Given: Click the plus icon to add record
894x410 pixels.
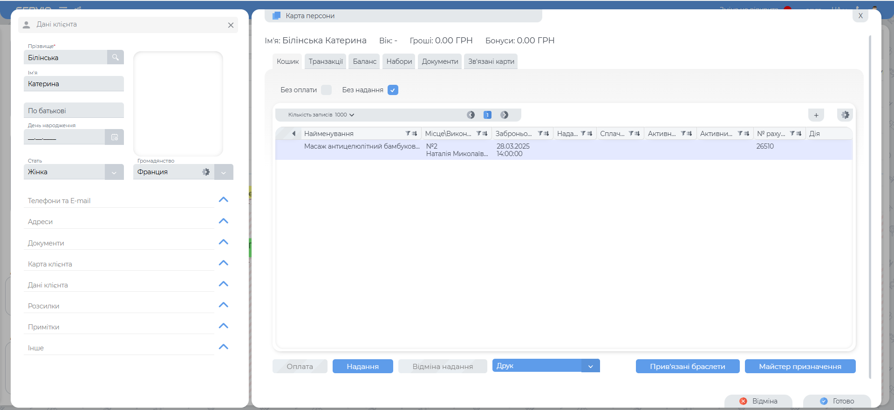Looking at the screenshot, I should pyautogui.click(x=816, y=115).
